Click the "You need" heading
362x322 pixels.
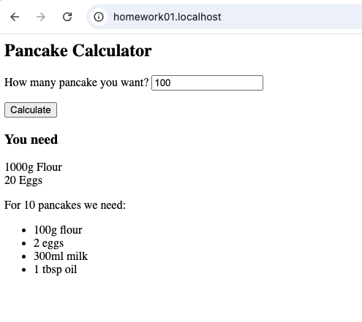click(x=31, y=139)
